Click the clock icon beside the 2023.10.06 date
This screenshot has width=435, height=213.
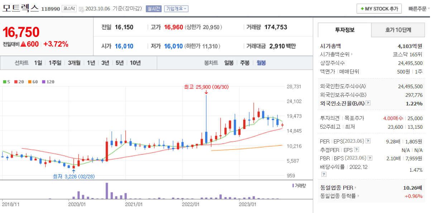(81, 9)
